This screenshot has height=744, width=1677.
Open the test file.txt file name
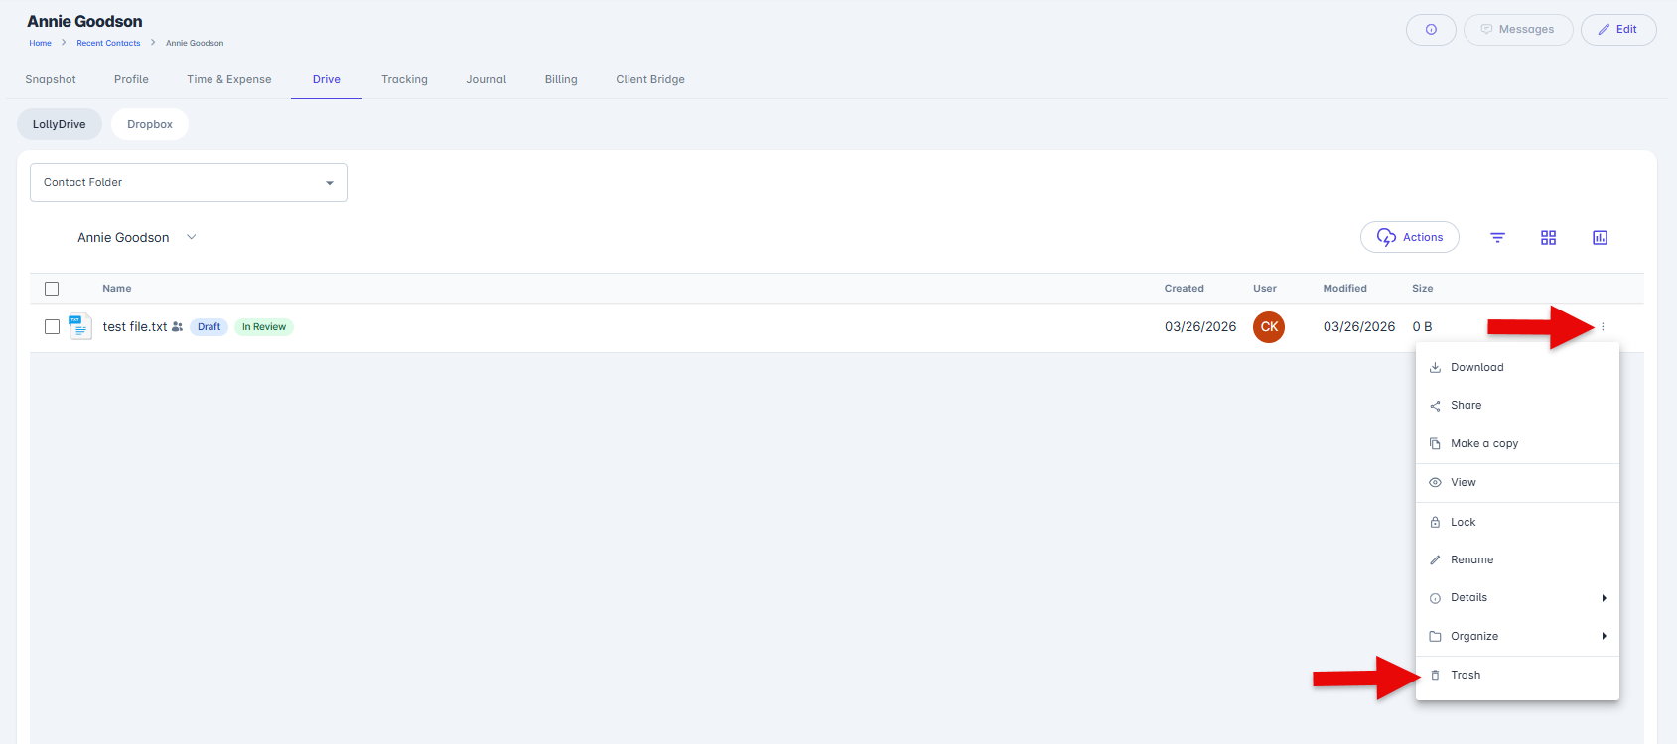pyautogui.click(x=135, y=327)
